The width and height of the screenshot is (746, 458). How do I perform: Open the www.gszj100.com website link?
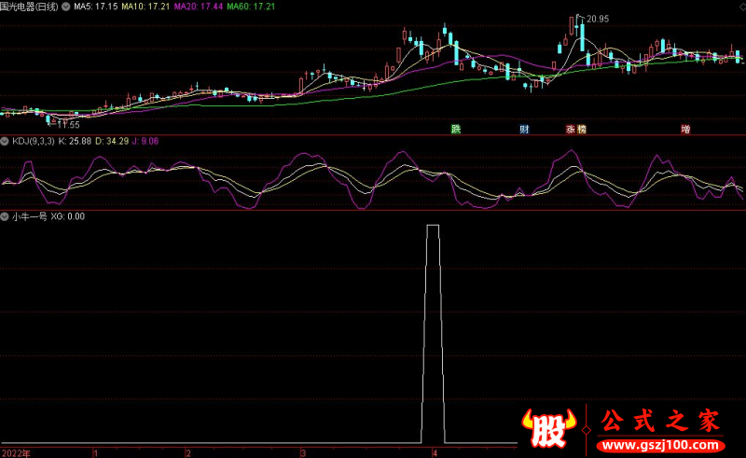(660, 443)
